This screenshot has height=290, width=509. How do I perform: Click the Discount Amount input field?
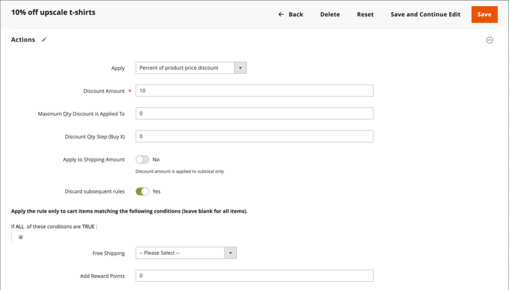coord(254,91)
